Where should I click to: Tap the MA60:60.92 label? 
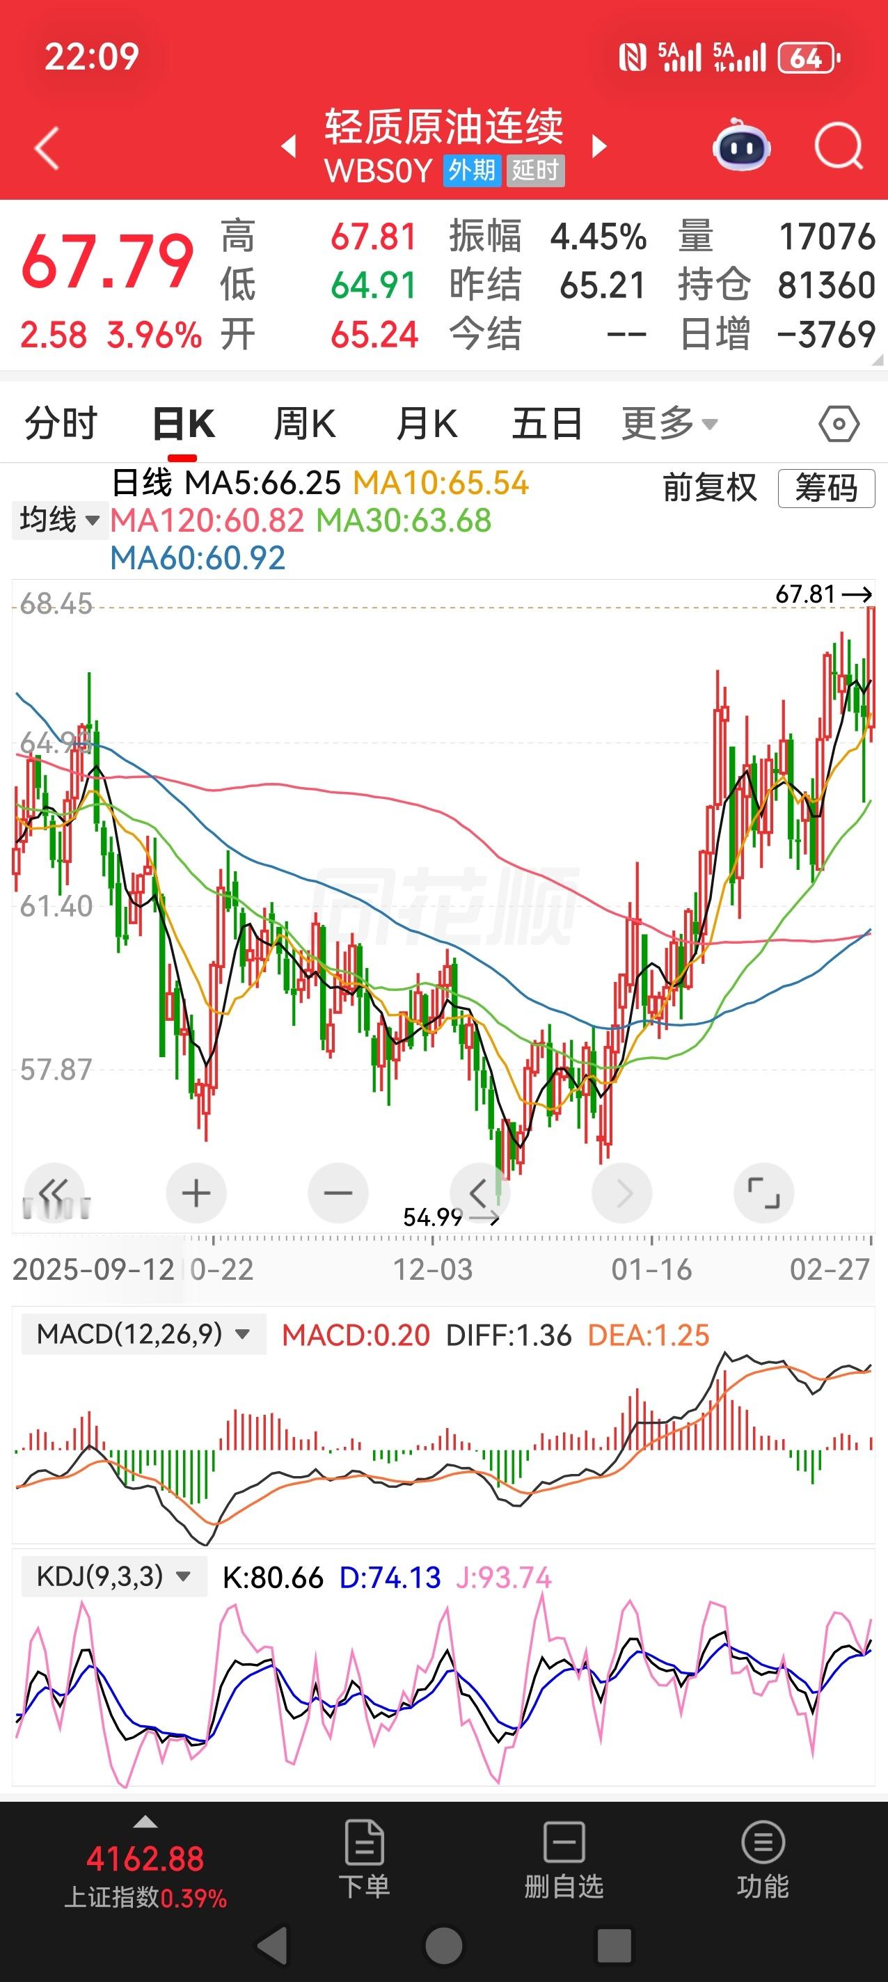(198, 558)
